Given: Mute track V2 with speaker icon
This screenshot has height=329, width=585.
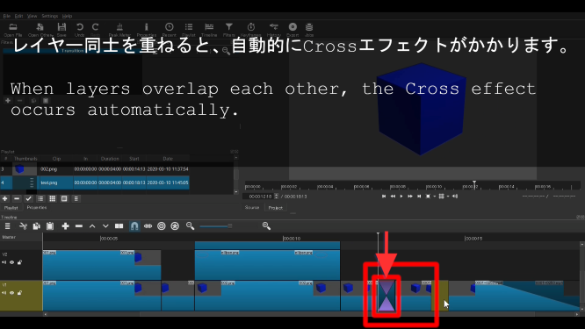Looking at the screenshot, I should [4, 262].
